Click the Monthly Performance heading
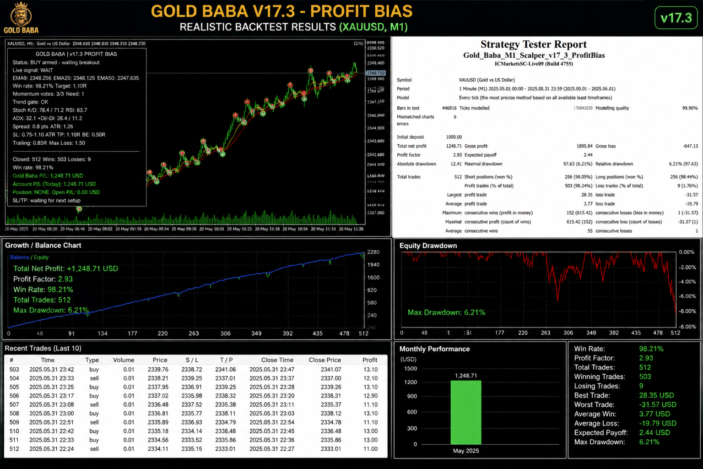 click(435, 349)
